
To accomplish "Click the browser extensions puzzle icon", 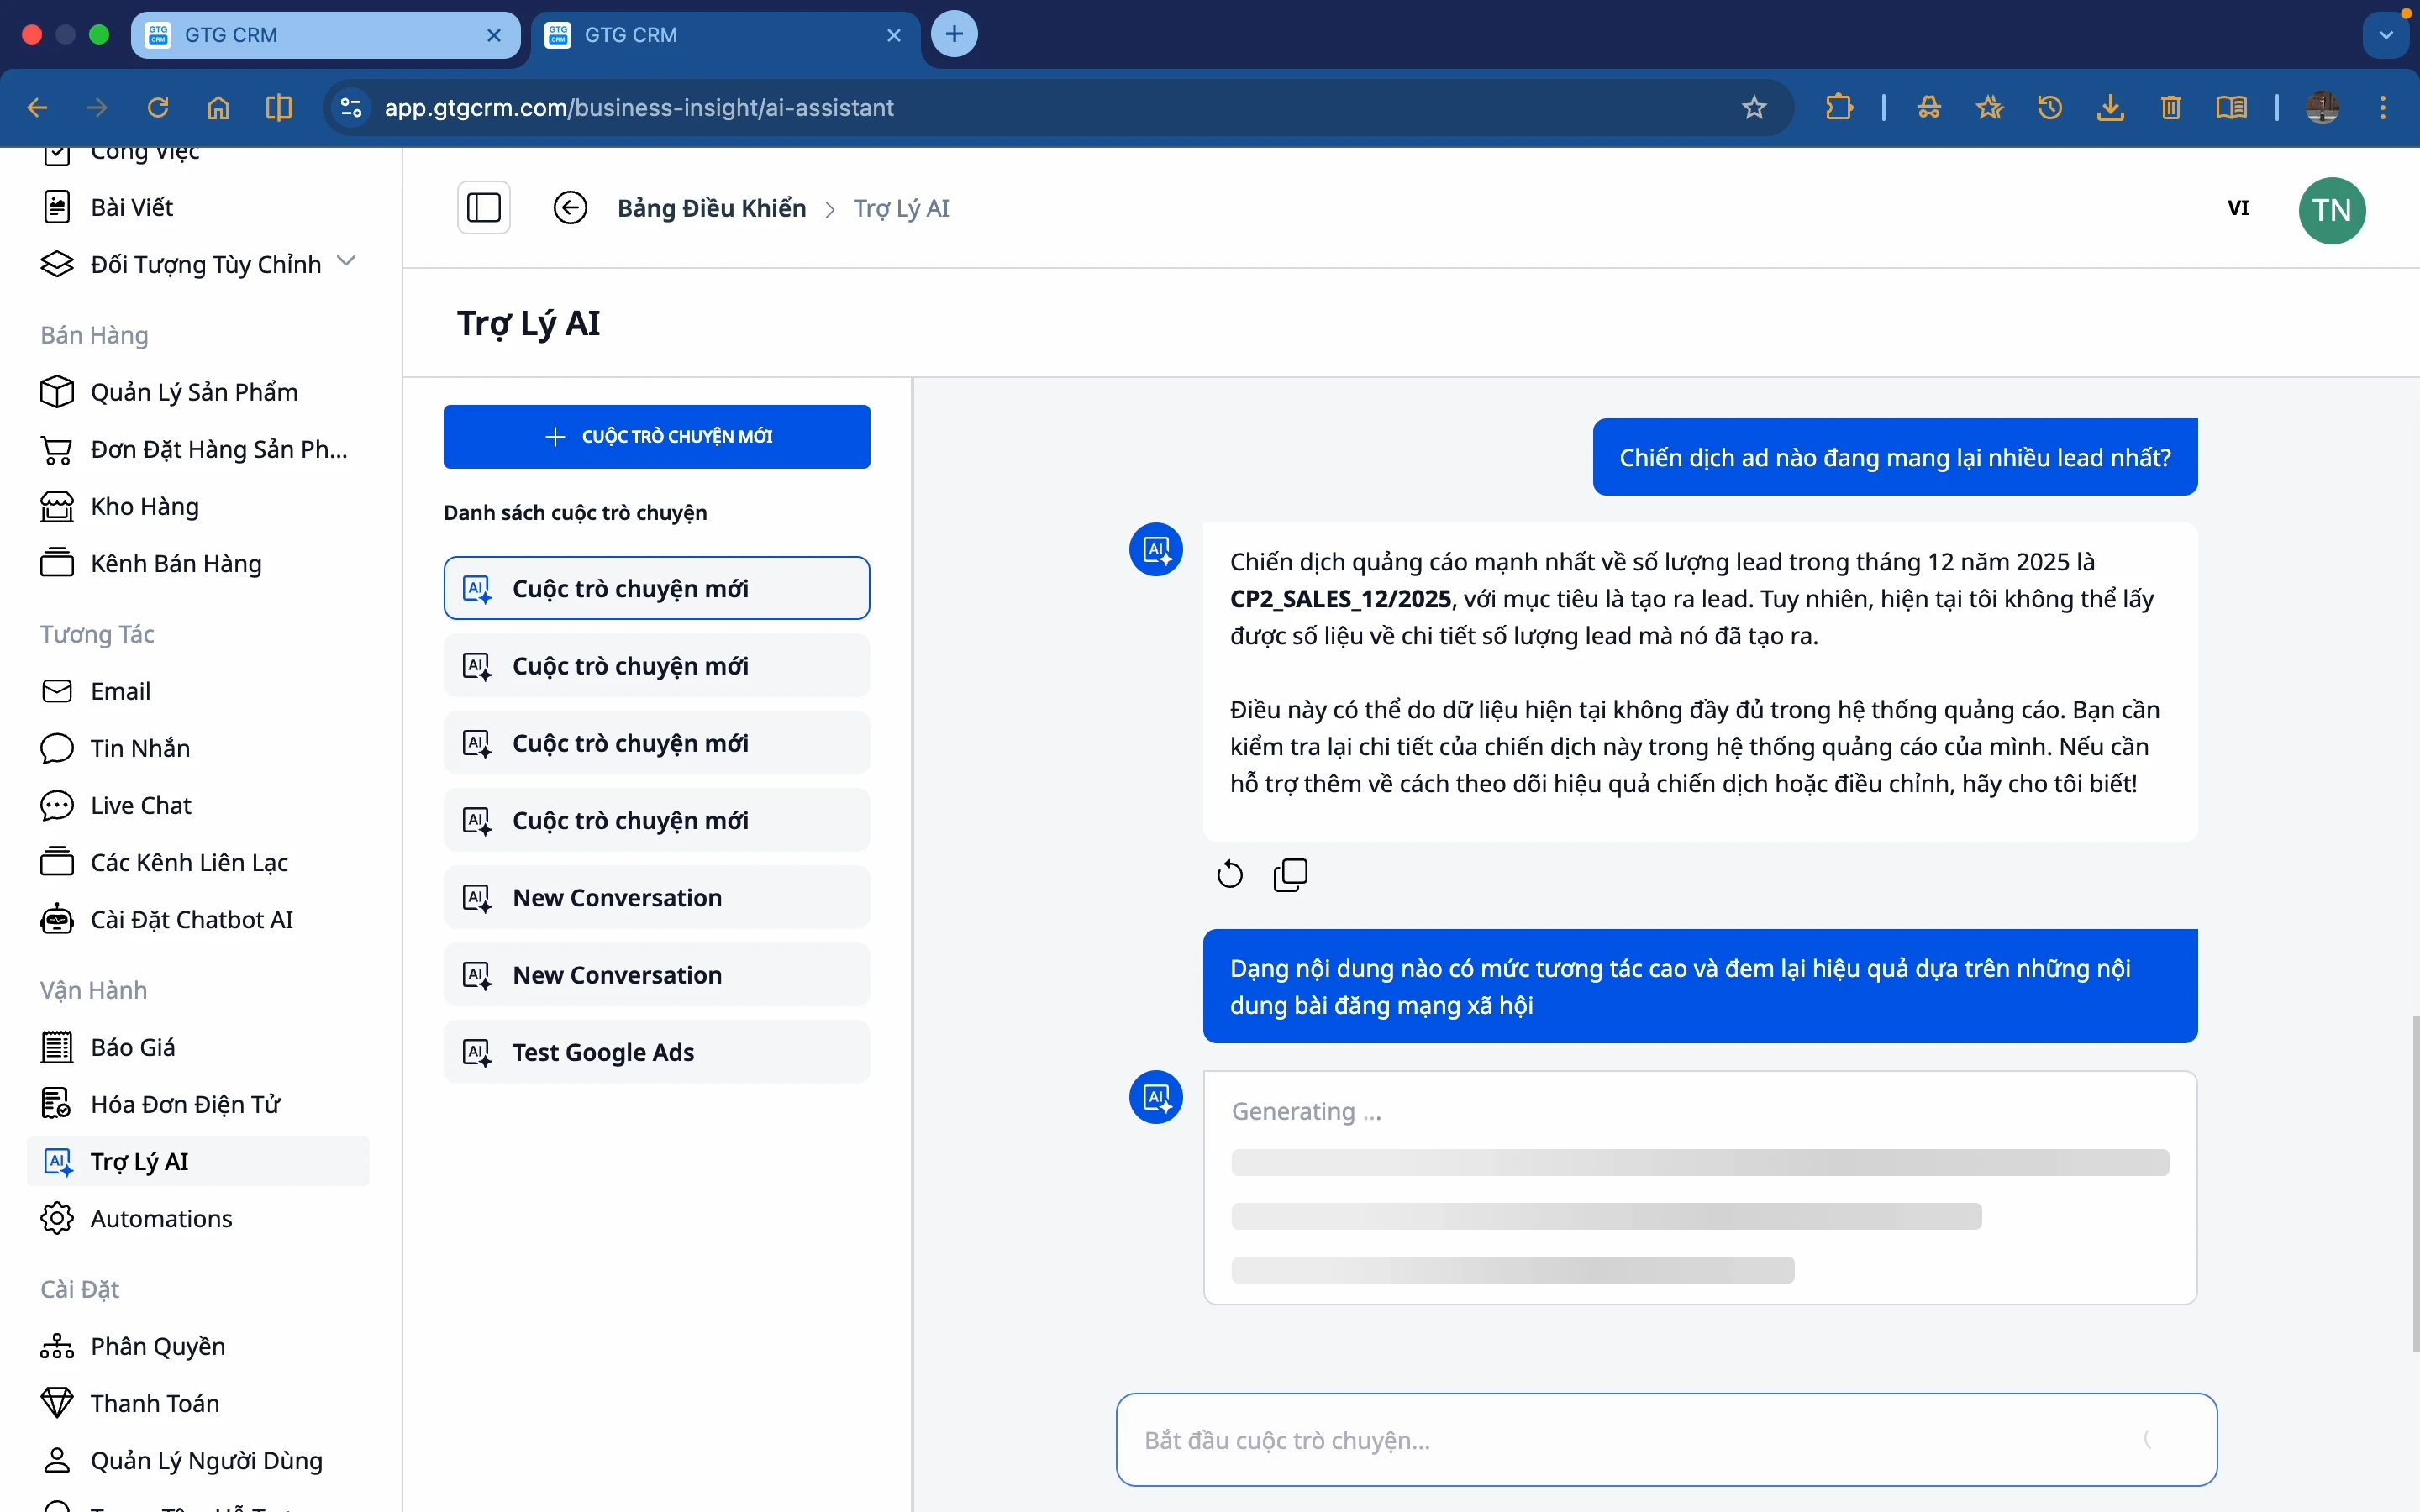I will click(1838, 107).
